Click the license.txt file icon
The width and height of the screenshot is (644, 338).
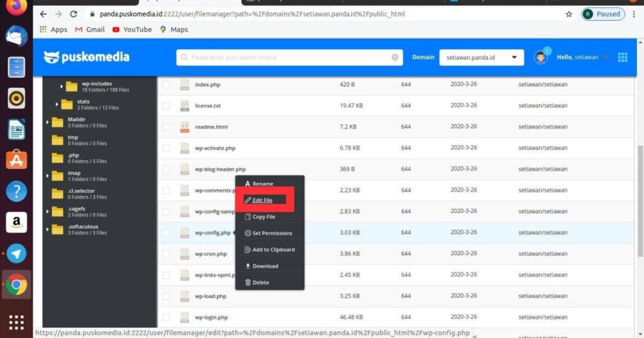pyautogui.click(x=185, y=106)
